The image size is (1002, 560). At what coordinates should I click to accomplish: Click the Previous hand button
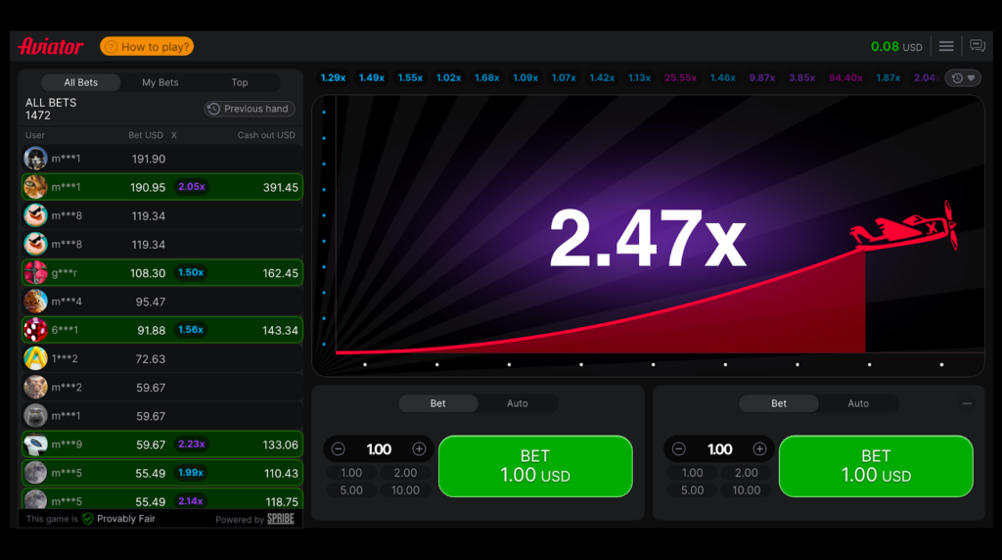click(250, 109)
